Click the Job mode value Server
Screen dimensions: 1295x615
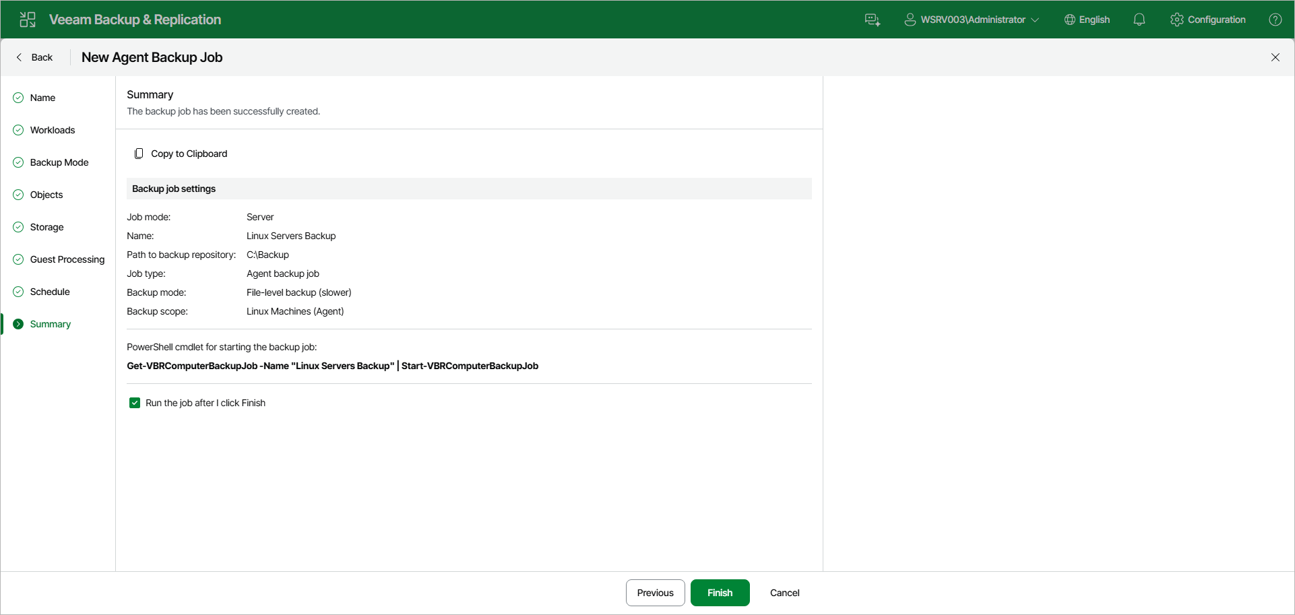(x=260, y=217)
